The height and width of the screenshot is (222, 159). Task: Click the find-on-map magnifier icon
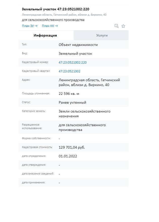tap(116, 26)
